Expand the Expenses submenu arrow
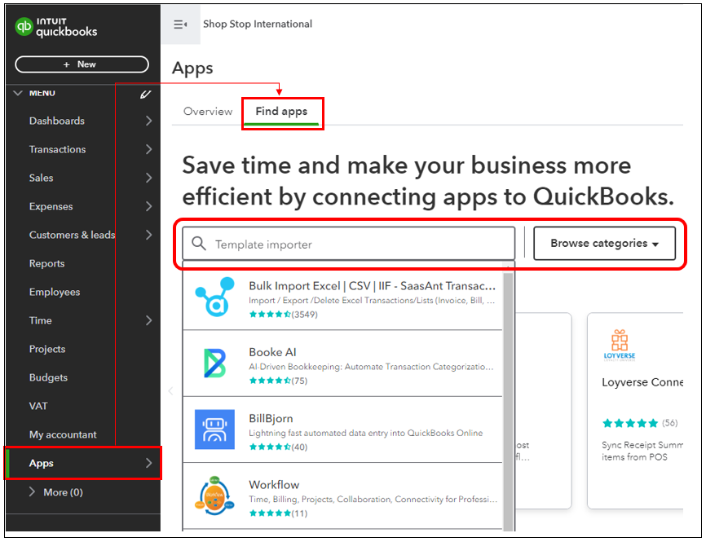Viewport: 706px width, 542px height. coord(149,206)
